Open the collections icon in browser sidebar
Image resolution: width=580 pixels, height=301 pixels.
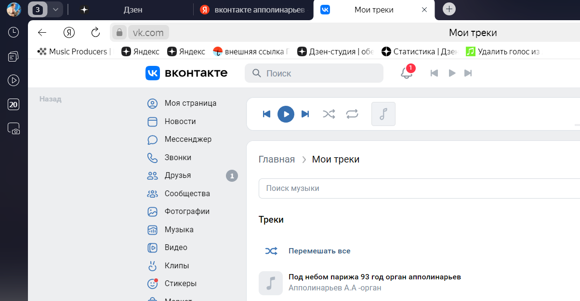(13, 57)
